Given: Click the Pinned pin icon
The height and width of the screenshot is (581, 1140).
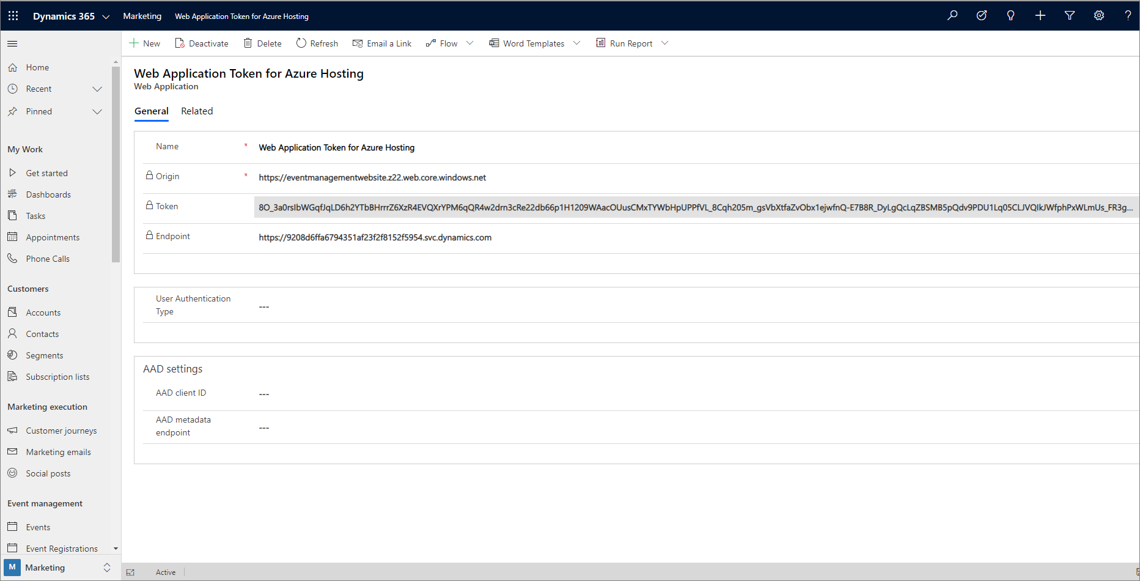Looking at the screenshot, I should point(12,111).
